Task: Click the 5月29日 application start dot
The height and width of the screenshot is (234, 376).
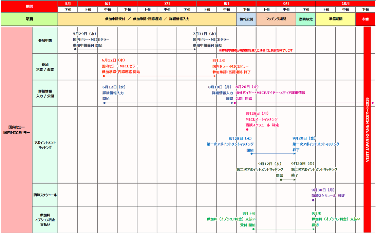Action: (x=75, y=49)
